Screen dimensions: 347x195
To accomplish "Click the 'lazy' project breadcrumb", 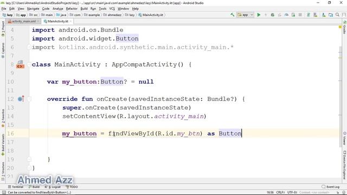I will click(x=8, y=15).
